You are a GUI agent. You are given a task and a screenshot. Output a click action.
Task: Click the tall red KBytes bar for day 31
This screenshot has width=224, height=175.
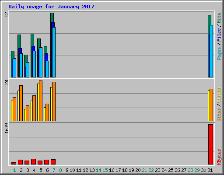(210, 144)
